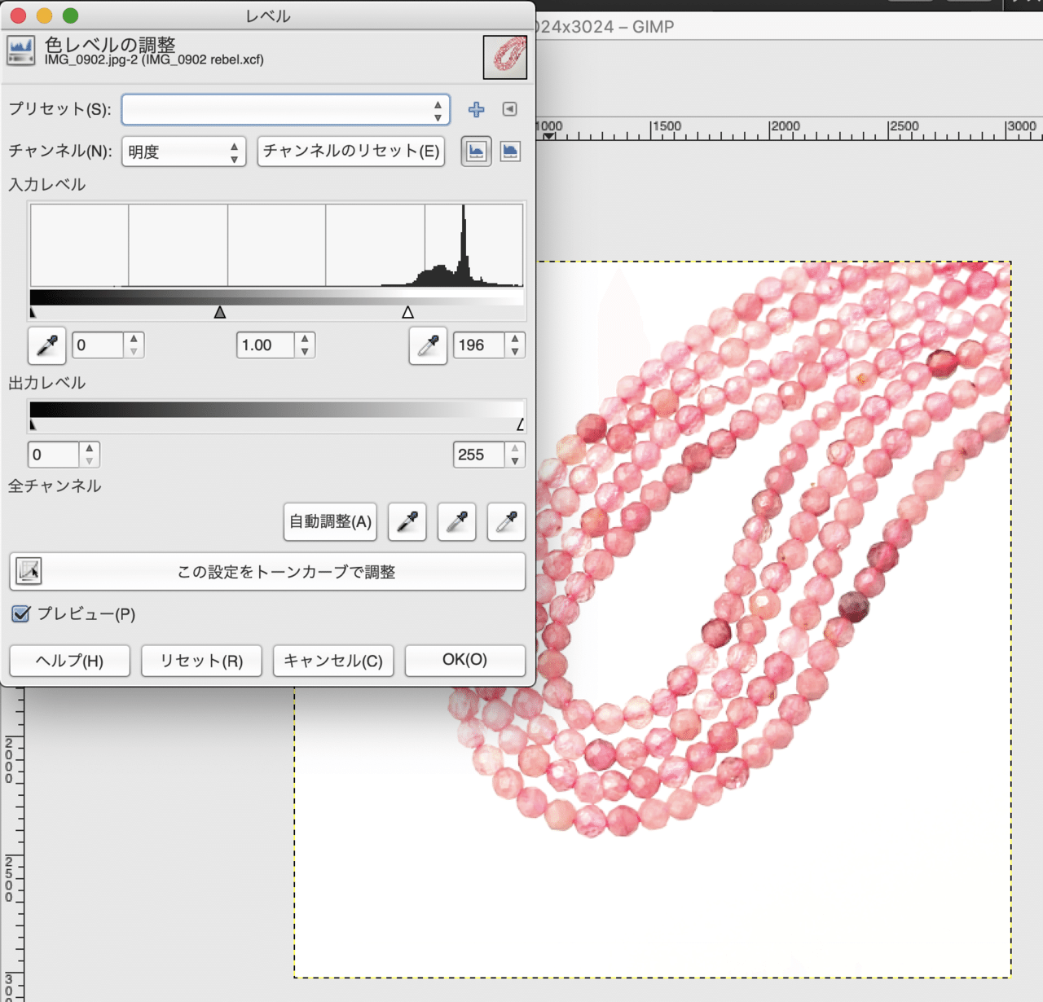Viewport: 1043px width, 1002px height.
Task: Click the Levels tool icon in dialog header
Action: (x=20, y=51)
